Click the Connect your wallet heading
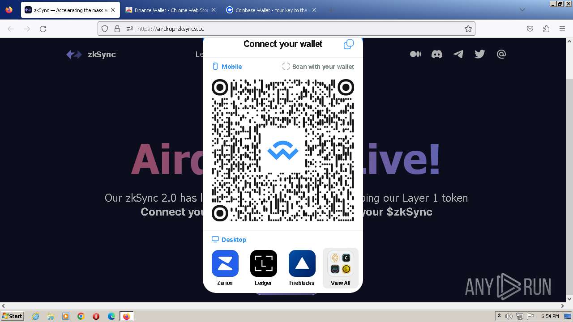 tap(283, 44)
